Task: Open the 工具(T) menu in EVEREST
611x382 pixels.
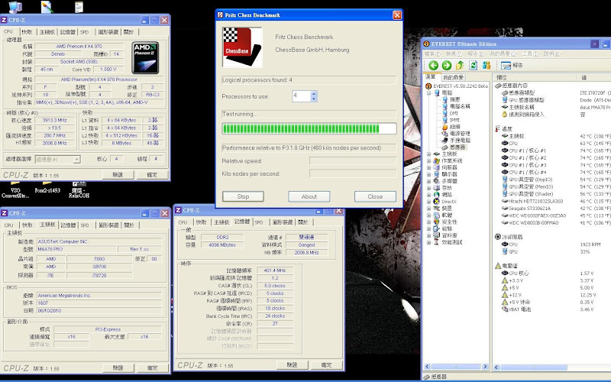Action: (x=530, y=53)
